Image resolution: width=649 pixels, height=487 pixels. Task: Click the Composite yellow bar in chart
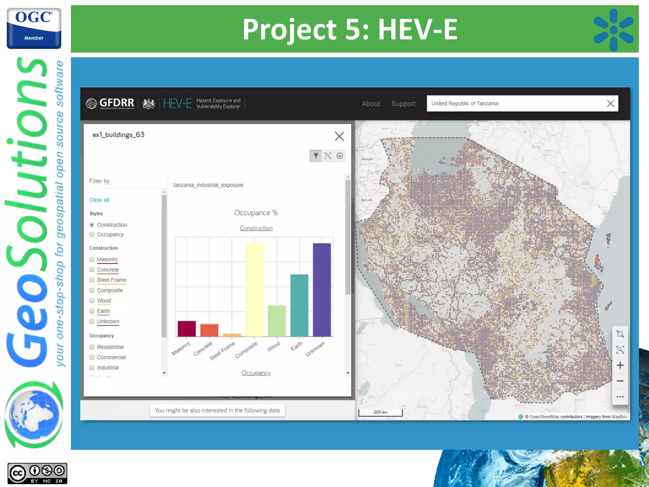click(254, 289)
